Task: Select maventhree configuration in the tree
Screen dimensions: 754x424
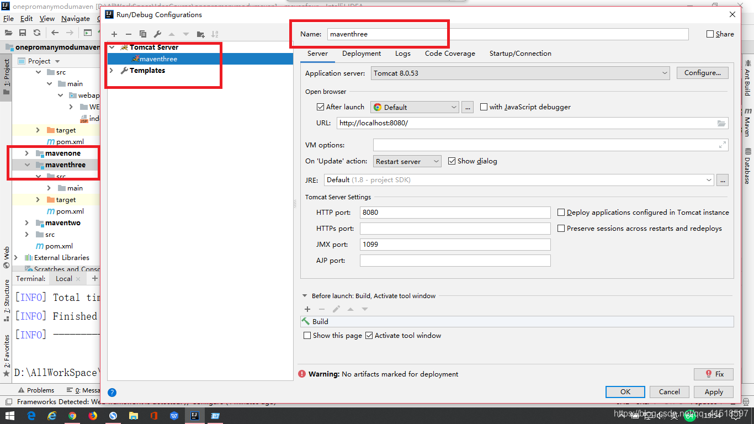Action: [x=200, y=59]
